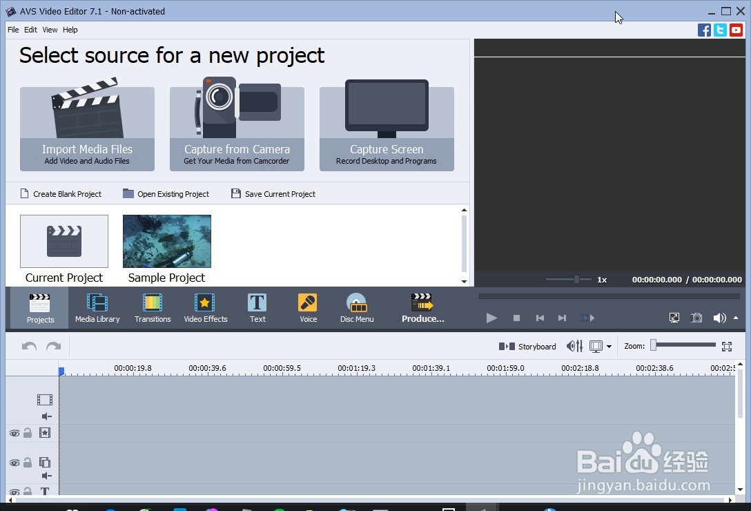The height and width of the screenshot is (511, 751).
Task: Mute the main video track audio
Action: click(x=46, y=416)
